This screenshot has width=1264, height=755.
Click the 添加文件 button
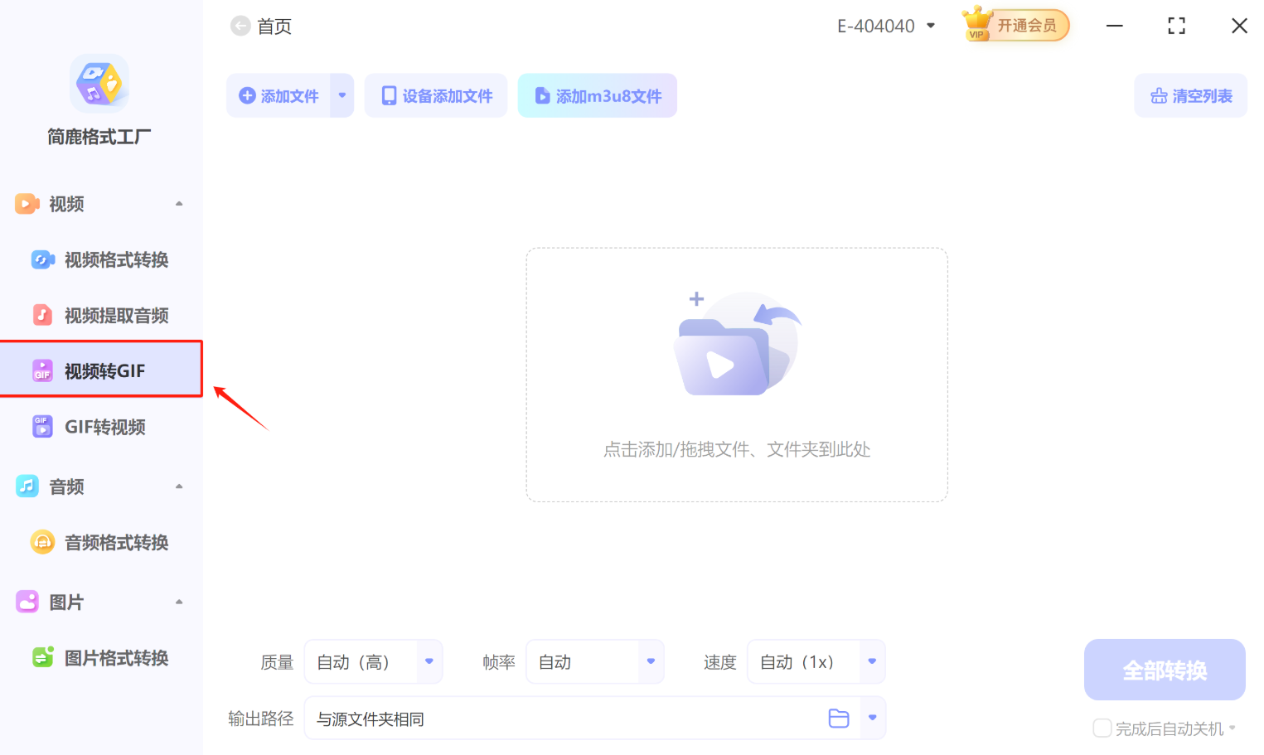(278, 95)
